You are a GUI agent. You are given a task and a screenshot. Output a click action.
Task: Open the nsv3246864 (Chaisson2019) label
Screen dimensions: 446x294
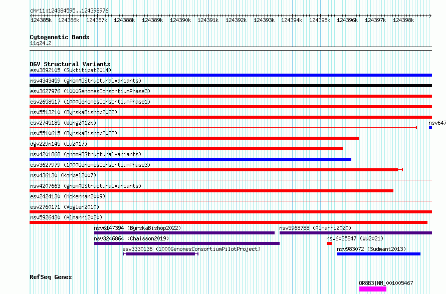131,238
